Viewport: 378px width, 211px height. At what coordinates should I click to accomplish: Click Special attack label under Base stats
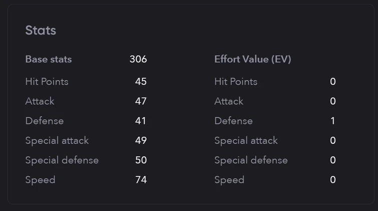pyautogui.click(x=57, y=140)
